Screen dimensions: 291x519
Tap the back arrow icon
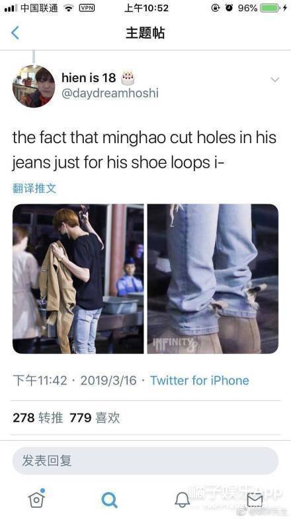[x=15, y=32]
